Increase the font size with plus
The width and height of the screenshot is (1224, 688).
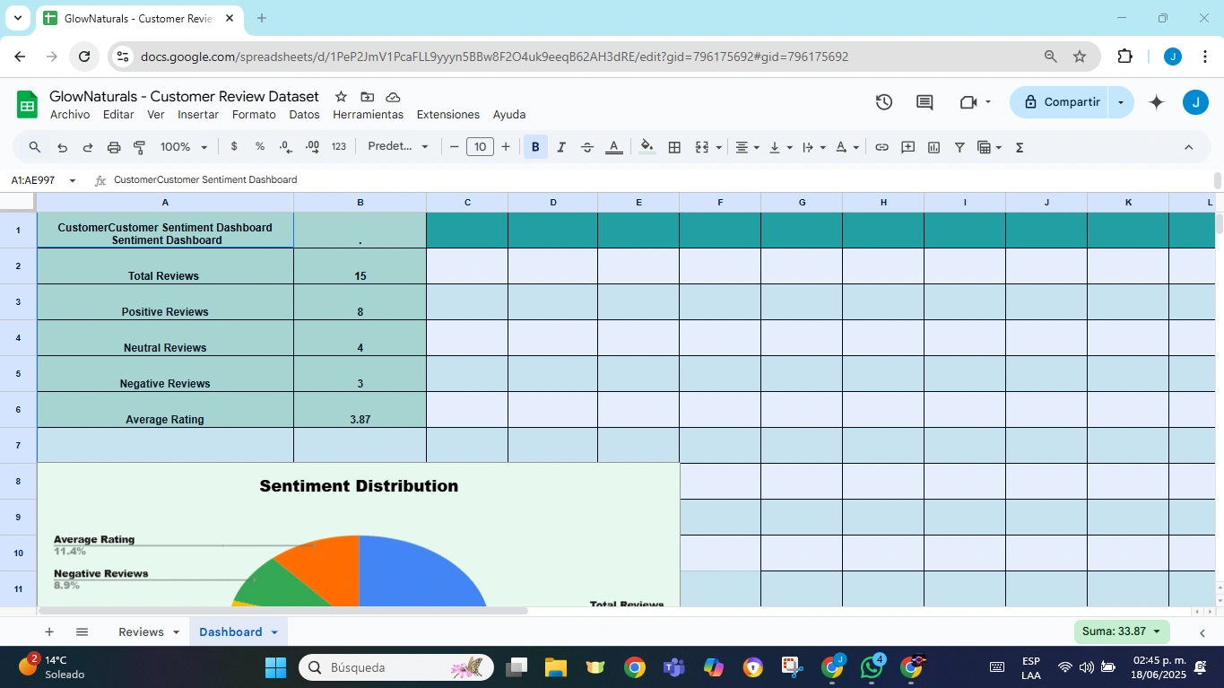[x=506, y=147]
